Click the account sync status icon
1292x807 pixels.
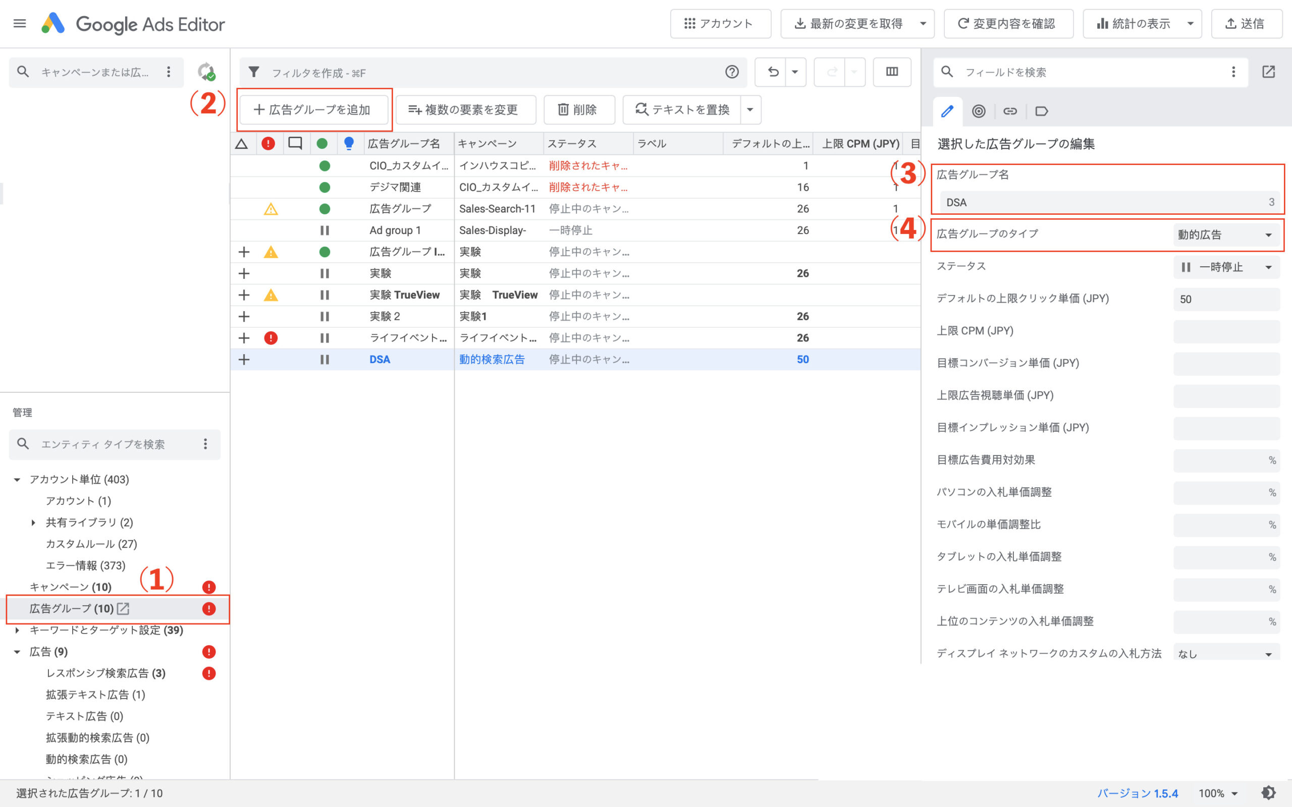tap(207, 72)
